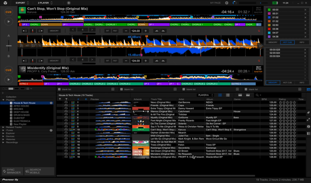Viewport: 311px width, 183px height.
Task: Expand the Related Tracks tree item
Action: 3,127
